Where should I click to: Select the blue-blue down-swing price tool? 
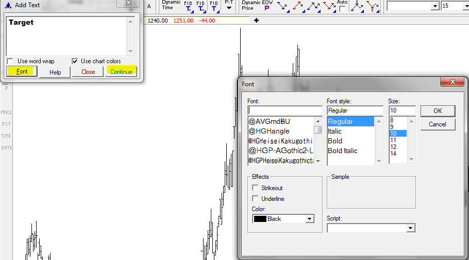click(x=282, y=7)
